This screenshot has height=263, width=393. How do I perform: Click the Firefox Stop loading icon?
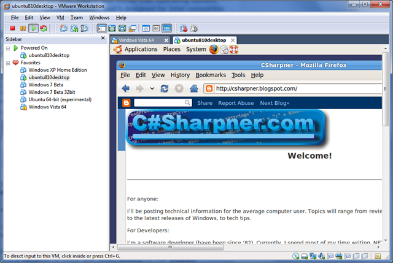pyautogui.click(x=179, y=88)
